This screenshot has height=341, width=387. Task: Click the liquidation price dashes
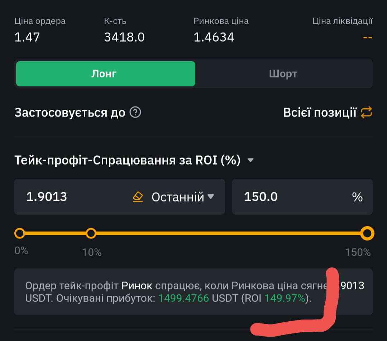click(367, 37)
